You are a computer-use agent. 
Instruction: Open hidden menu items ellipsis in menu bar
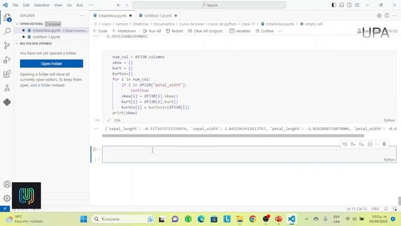click(91, 5)
